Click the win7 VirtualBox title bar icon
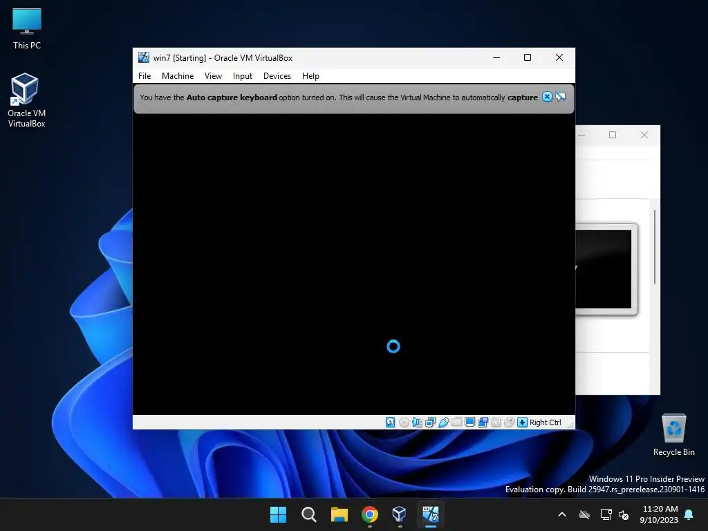This screenshot has height=531, width=708. (x=144, y=57)
